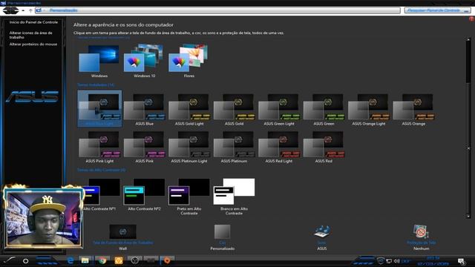Click the taskbar clock and date
This screenshot has width=475, height=267.
433,261
